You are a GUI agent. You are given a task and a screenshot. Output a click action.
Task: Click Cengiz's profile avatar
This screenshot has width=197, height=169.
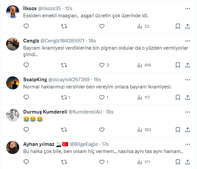[12, 43]
